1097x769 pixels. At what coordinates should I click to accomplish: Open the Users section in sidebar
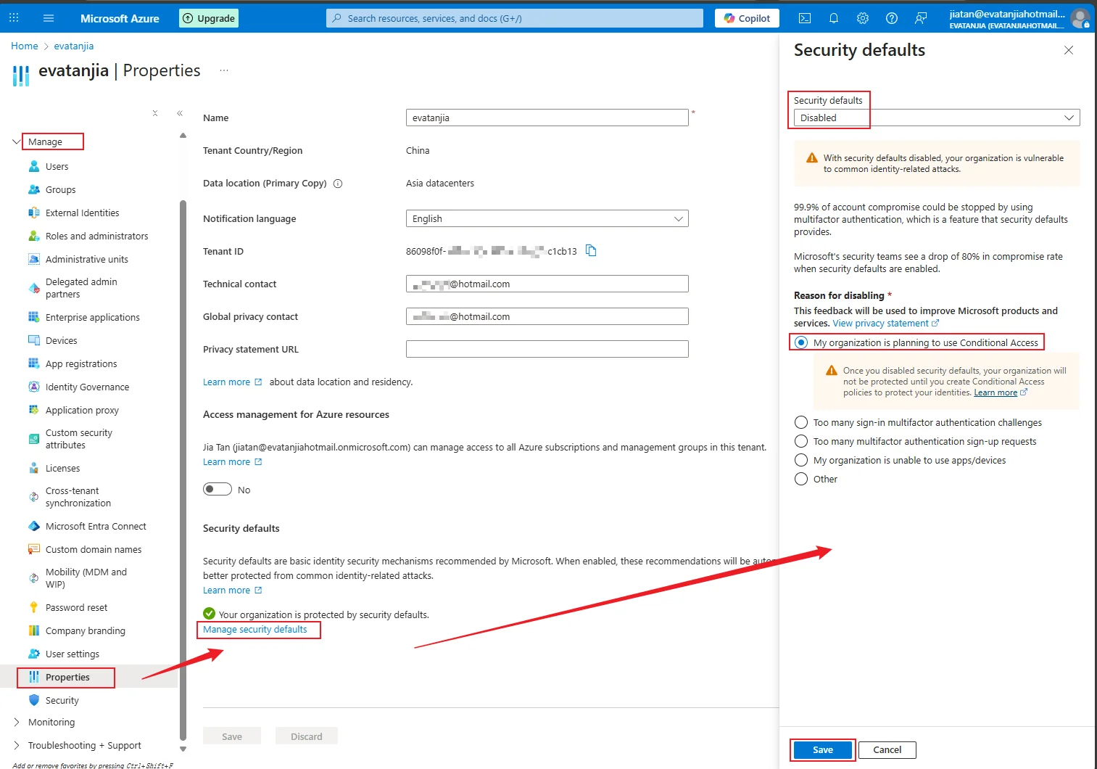tap(57, 166)
